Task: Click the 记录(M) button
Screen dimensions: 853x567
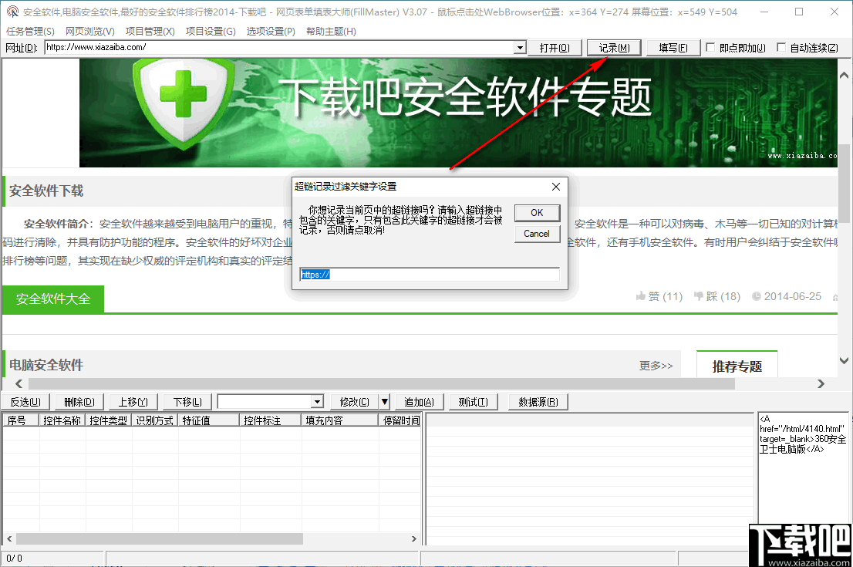Action: coord(613,47)
